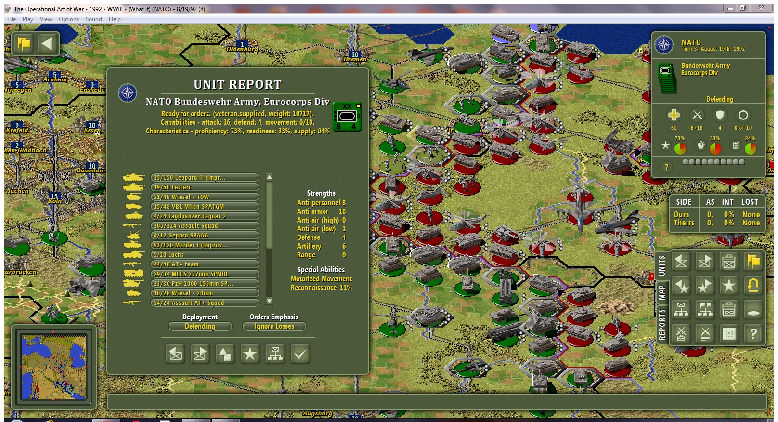Click the star icon in Unit Report footer
The height and width of the screenshot is (422, 778).
pyautogui.click(x=250, y=355)
